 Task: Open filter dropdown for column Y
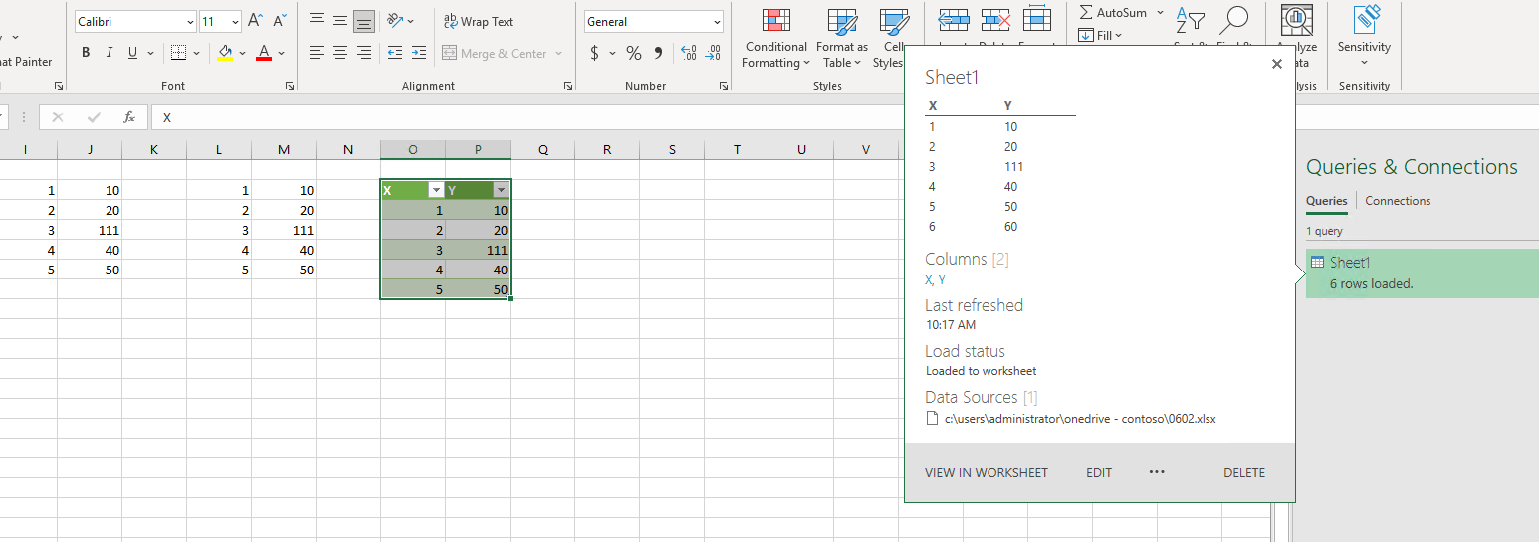tap(501, 190)
